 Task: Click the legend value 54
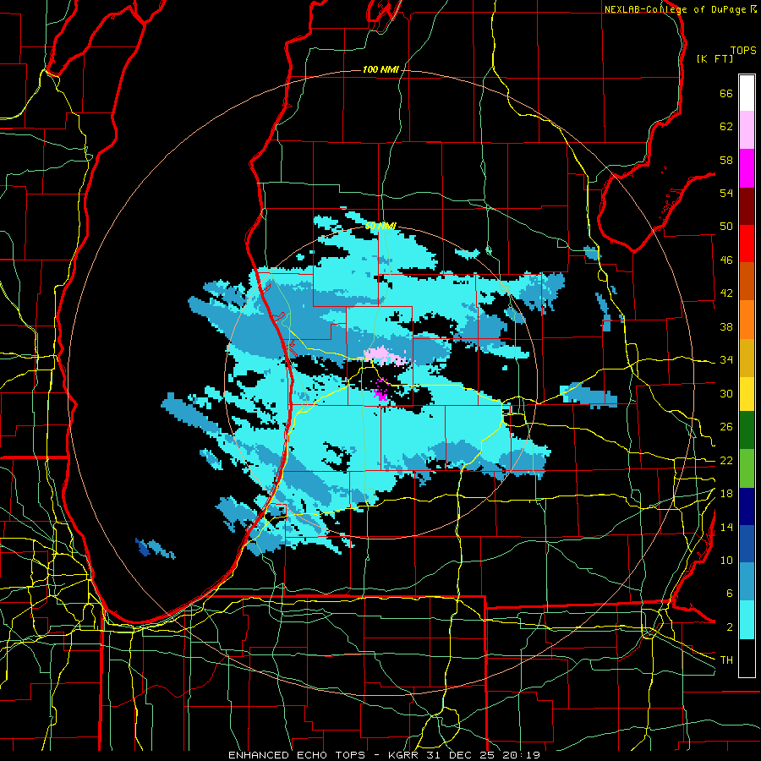pos(726,193)
